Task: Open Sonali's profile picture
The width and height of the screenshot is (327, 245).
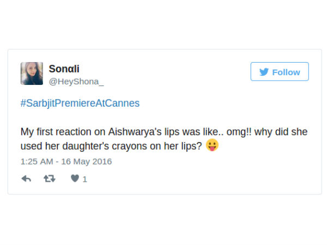Action: pyautogui.click(x=32, y=73)
